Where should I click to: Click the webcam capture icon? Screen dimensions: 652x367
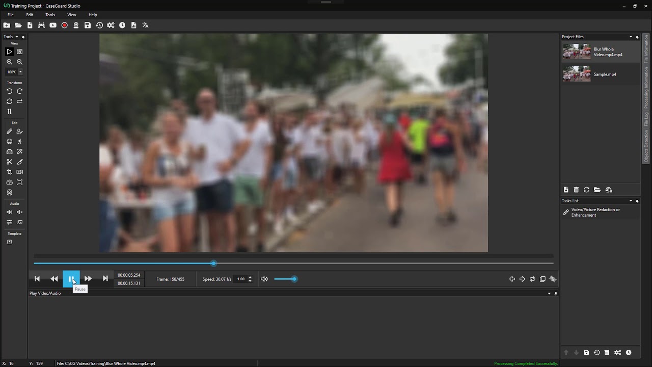76,25
